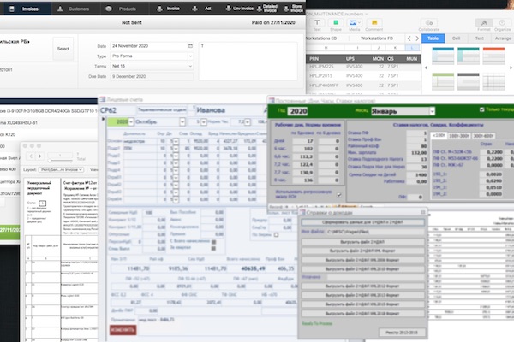Click the Год 2020 field

(297, 111)
